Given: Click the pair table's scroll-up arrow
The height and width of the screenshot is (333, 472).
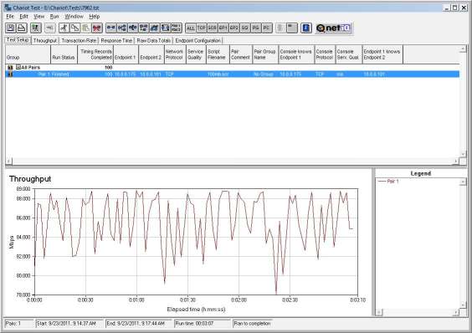Looking at the screenshot, I should (463, 49).
